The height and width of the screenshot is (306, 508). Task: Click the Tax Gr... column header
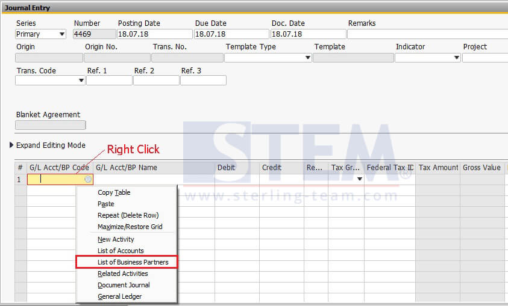pyautogui.click(x=346, y=168)
